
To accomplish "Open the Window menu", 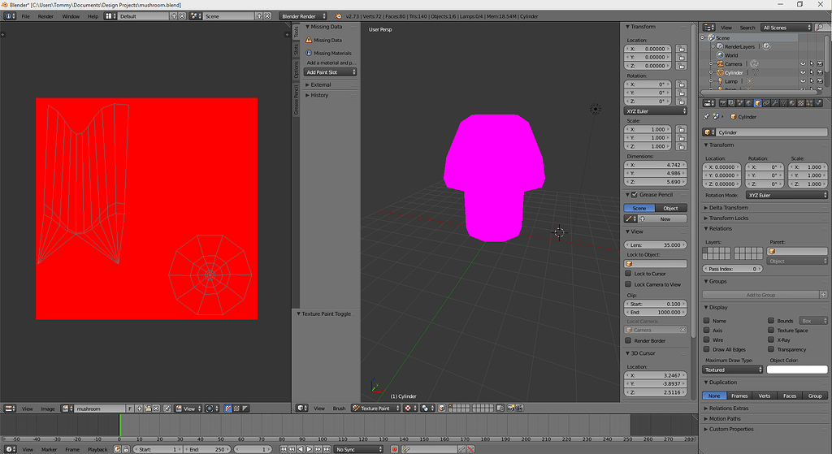I will (71, 16).
